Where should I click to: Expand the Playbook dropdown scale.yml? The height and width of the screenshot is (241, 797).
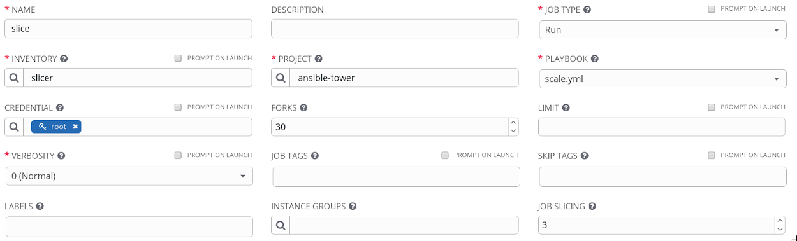coord(662,79)
